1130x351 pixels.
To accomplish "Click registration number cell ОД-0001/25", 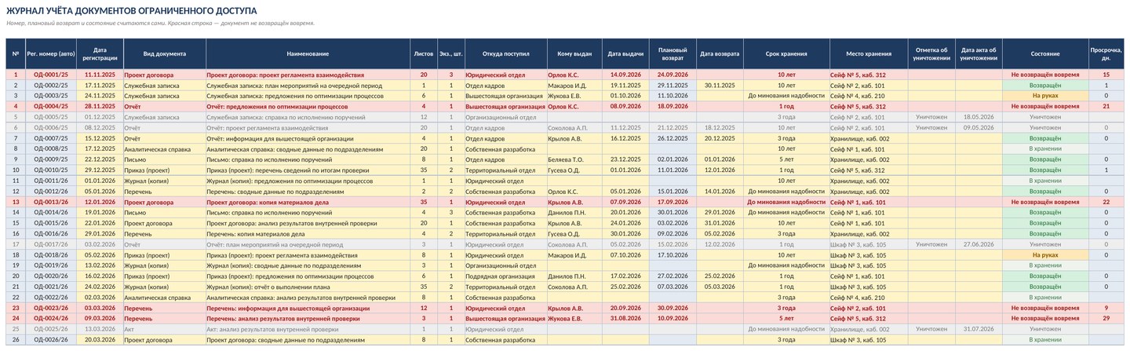I will tap(51, 75).
